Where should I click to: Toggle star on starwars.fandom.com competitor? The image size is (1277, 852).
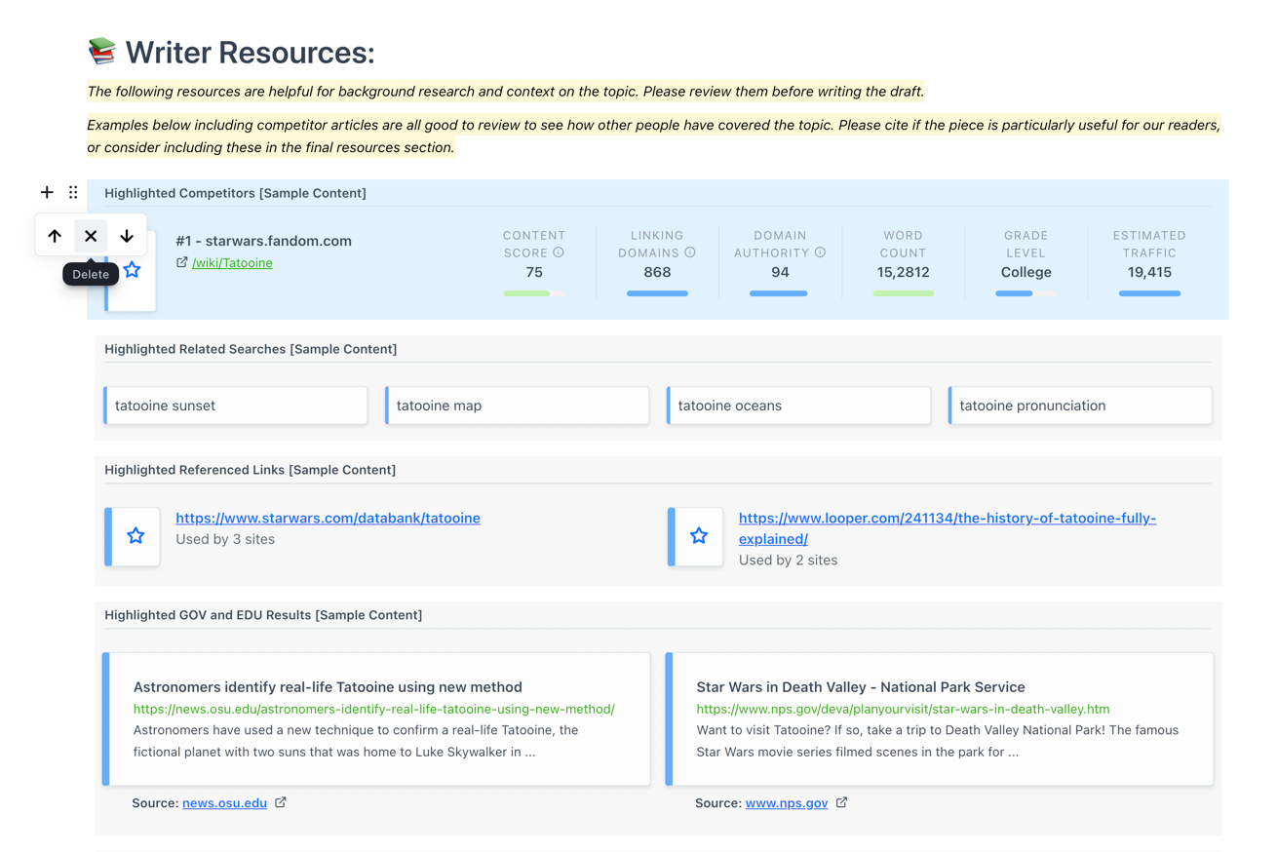[x=133, y=270]
